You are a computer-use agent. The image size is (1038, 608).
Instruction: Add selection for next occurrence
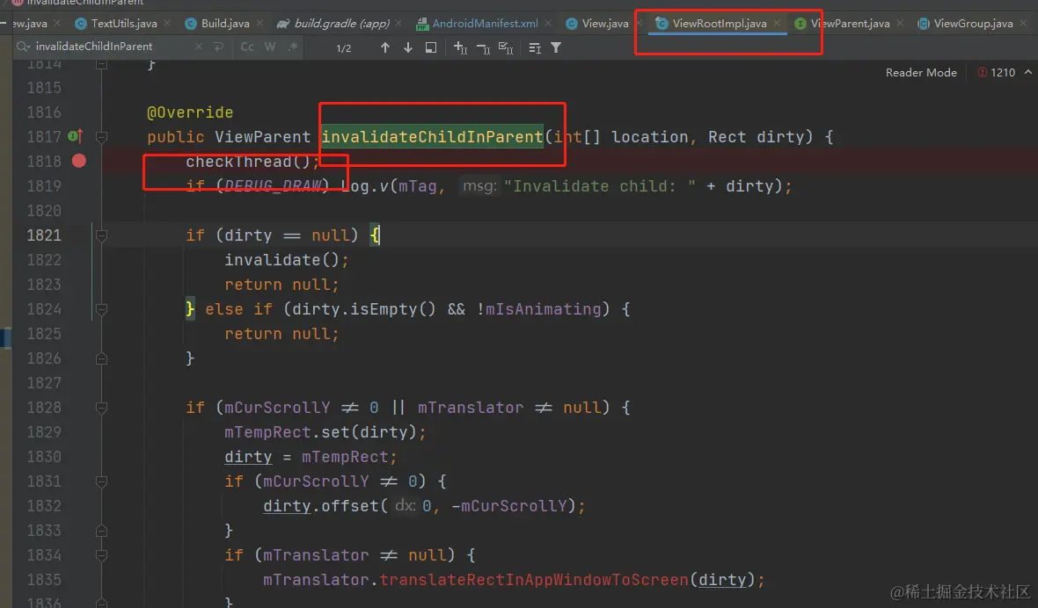[x=461, y=47]
